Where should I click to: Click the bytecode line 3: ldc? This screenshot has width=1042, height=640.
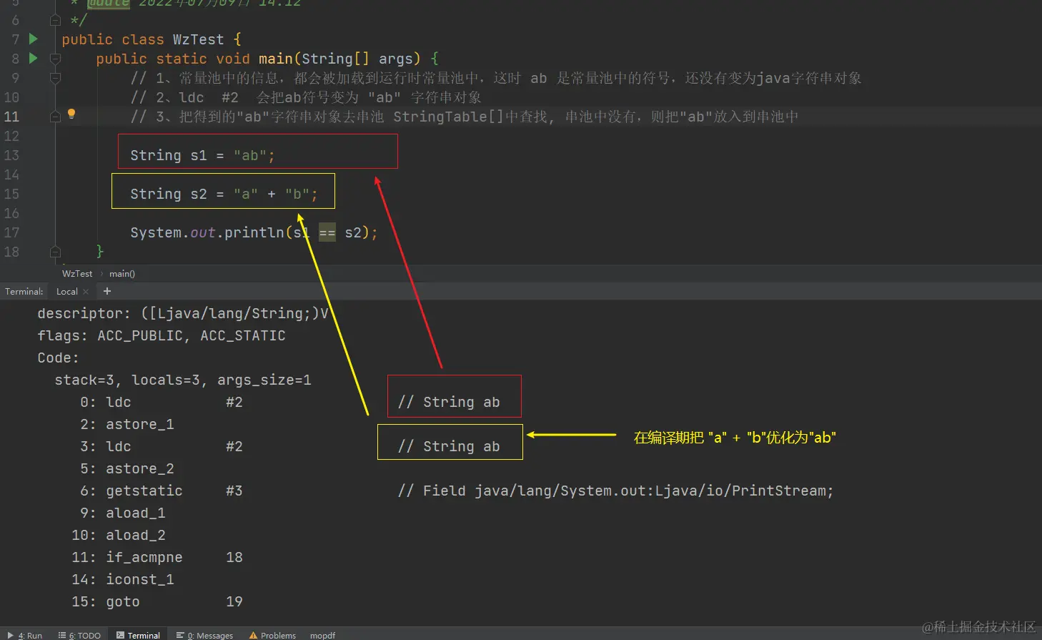point(162,446)
